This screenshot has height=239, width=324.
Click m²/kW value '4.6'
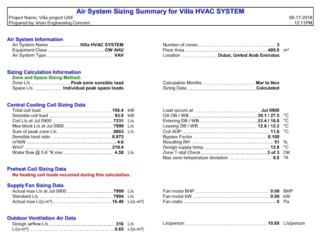point(120,142)
